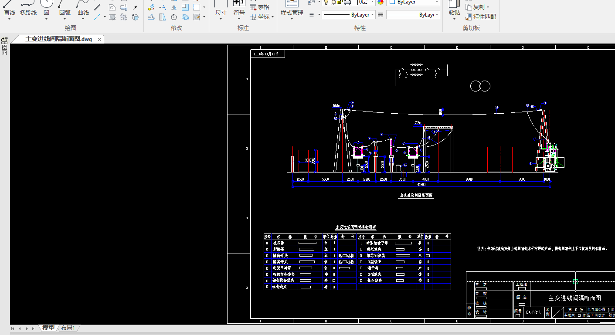Click the hatch edit pencil icon
This screenshot has width=615, height=335.
pyautogui.click(x=197, y=17)
